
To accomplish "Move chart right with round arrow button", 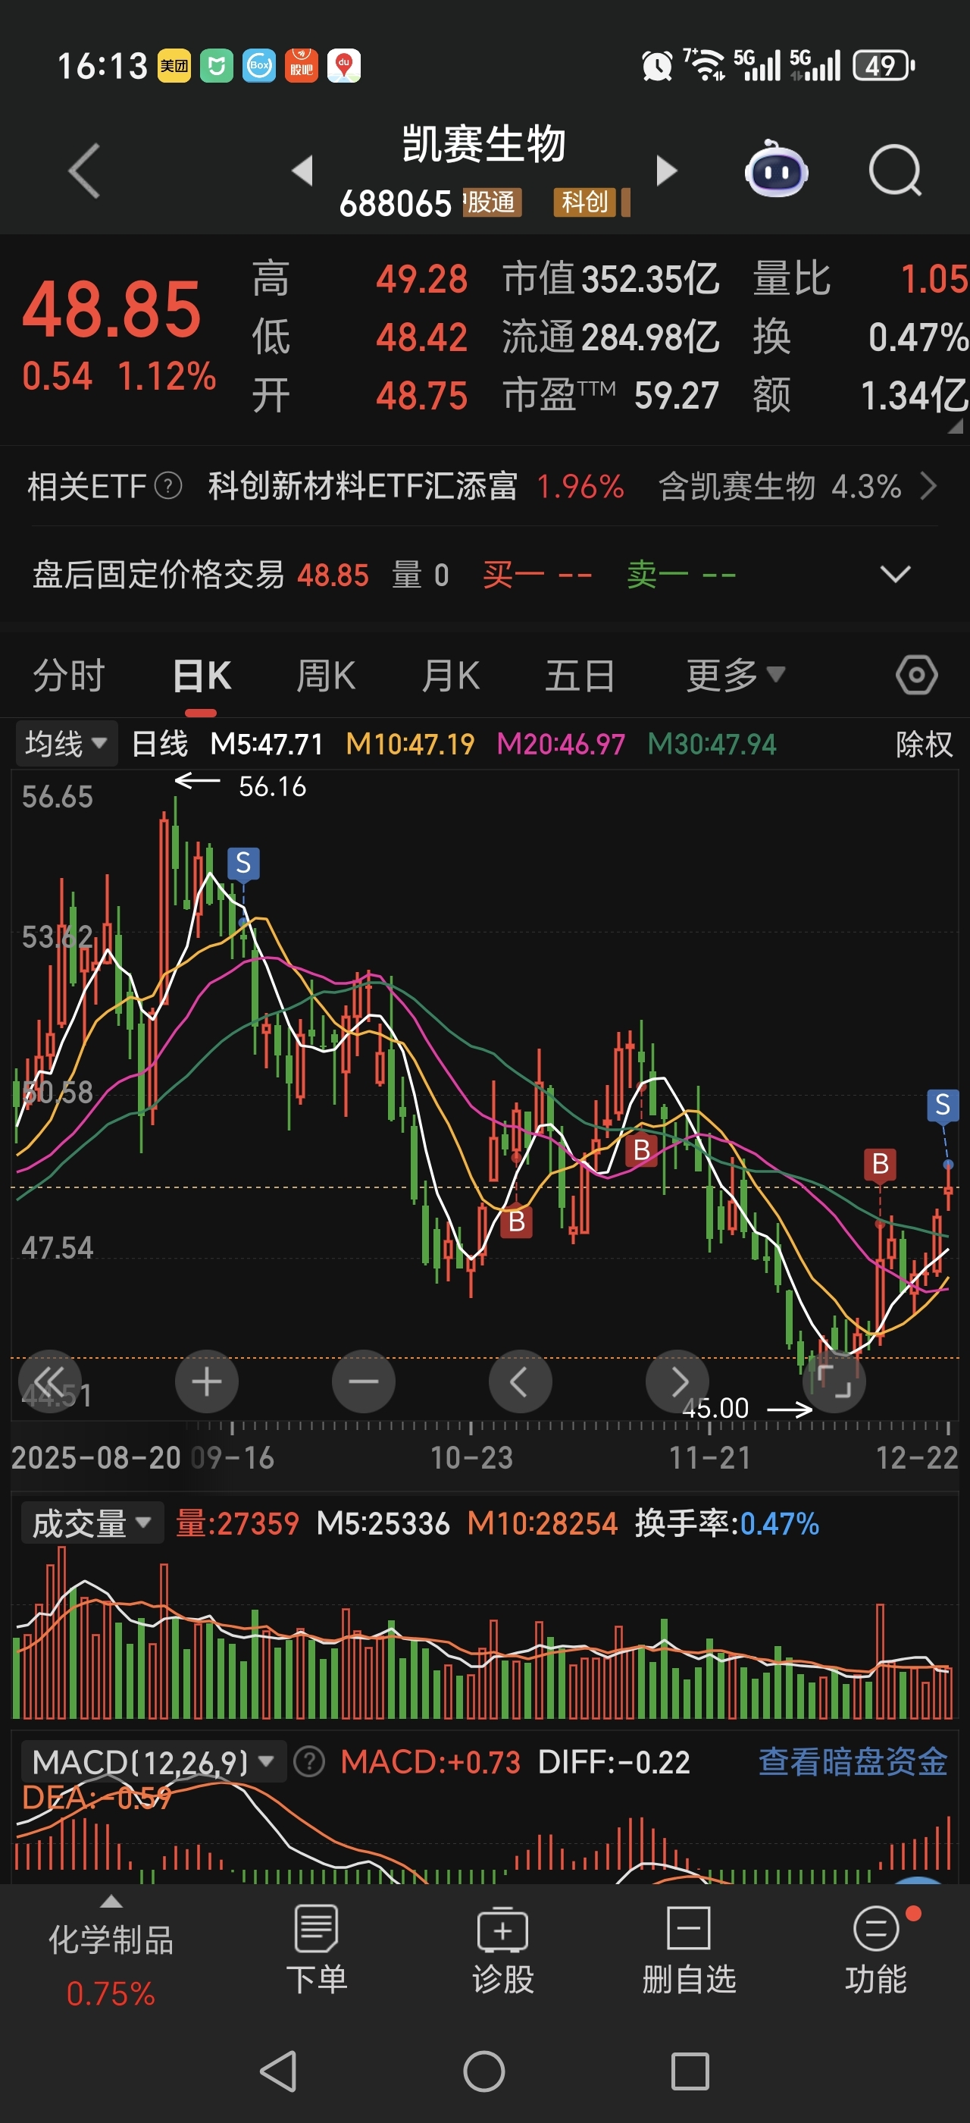I will tap(677, 1381).
